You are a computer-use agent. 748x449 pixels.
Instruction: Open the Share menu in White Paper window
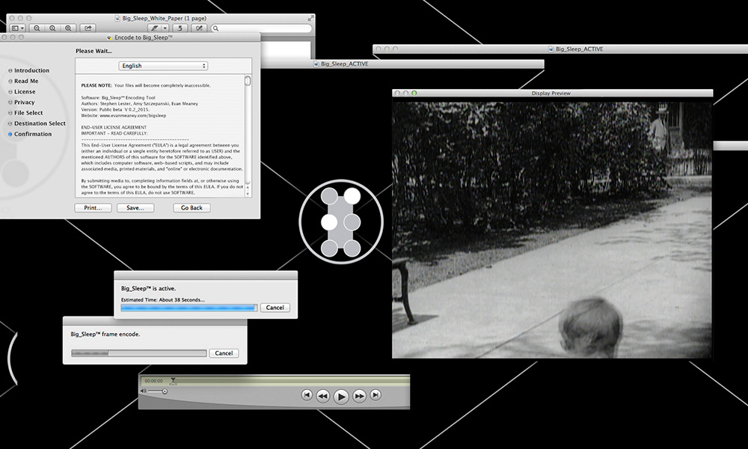[x=88, y=28]
